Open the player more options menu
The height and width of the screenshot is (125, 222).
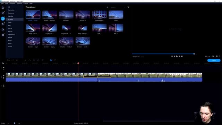click(x=220, y=56)
